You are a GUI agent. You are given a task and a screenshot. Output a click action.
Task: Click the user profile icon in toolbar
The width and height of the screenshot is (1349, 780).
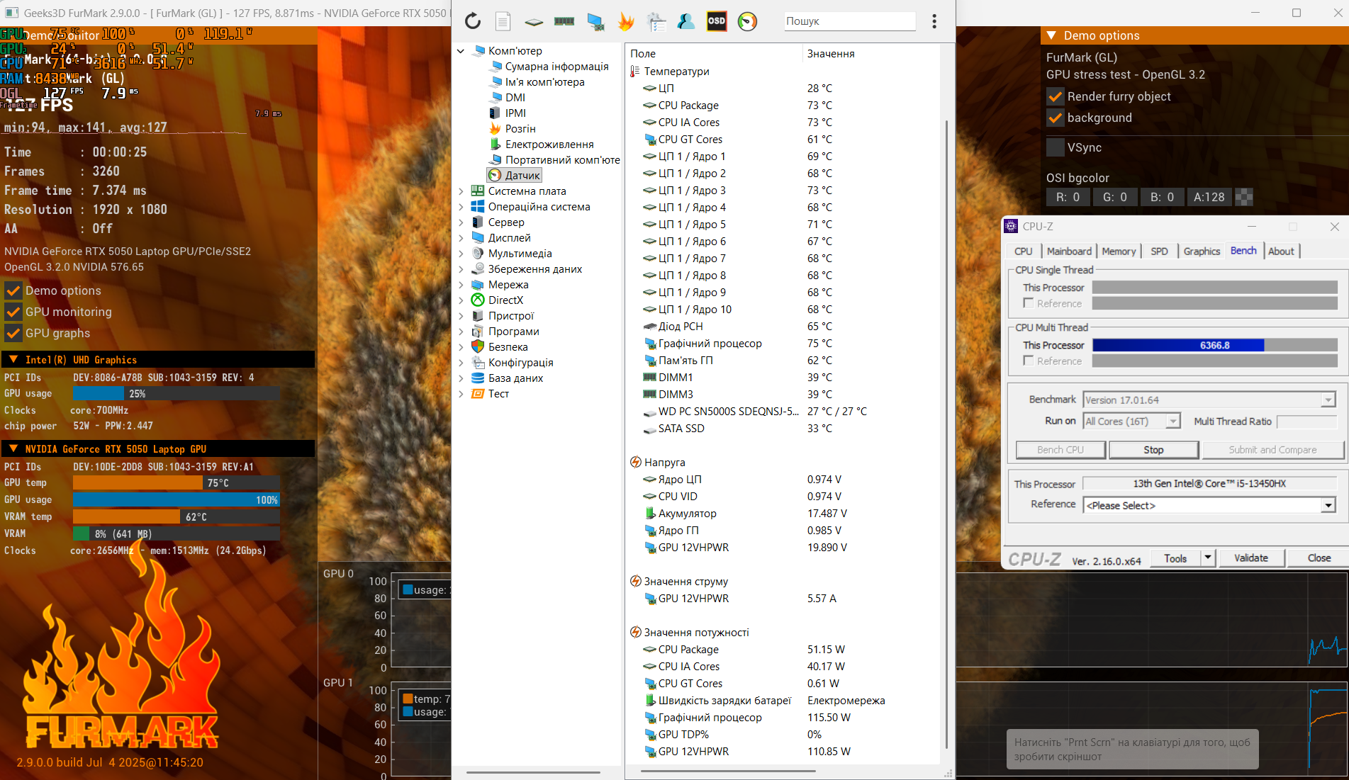tap(685, 21)
